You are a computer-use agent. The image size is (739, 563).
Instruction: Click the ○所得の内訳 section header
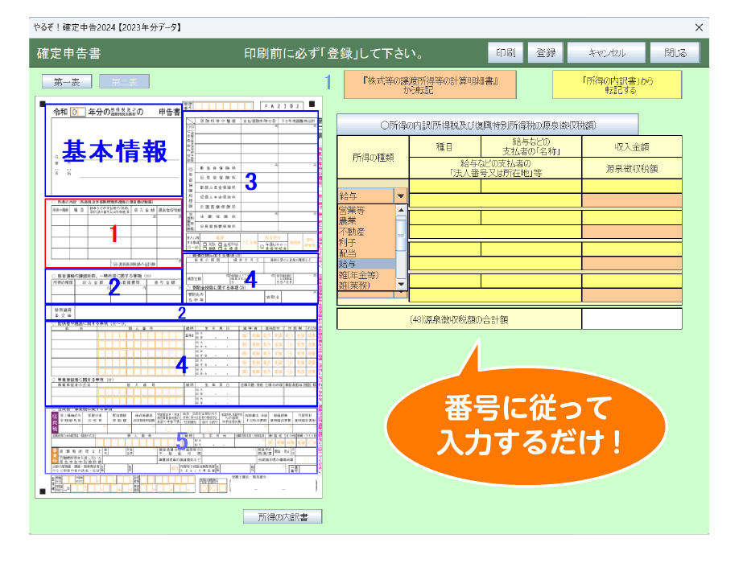pos(487,125)
